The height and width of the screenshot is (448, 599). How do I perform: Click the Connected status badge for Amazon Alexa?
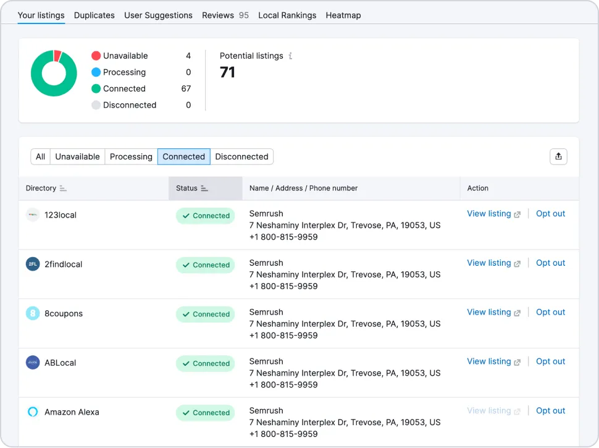(206, 413)
